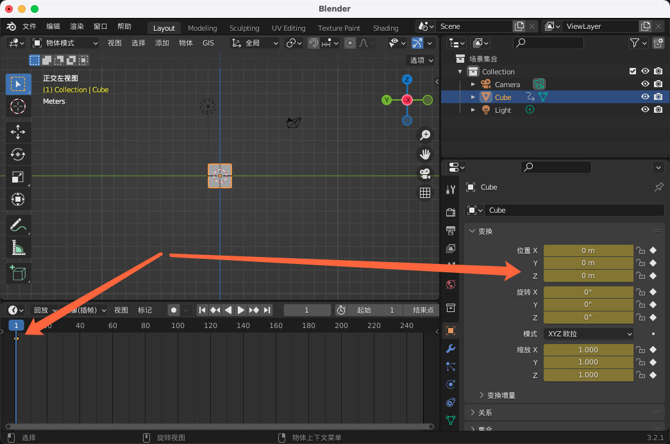Activate the 3D Cursor tool

coord(18,106)
